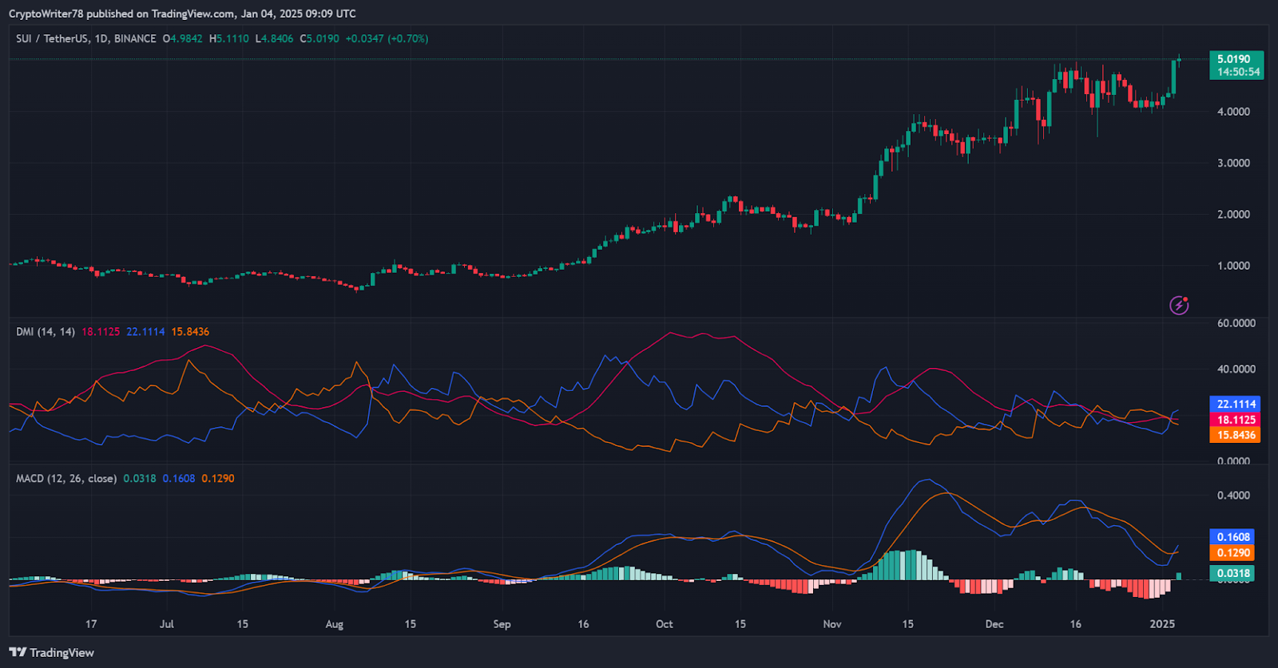Screen dimensions: 1278x668
Task: Click the Dec label on time axis
Action: click(994, 624)
